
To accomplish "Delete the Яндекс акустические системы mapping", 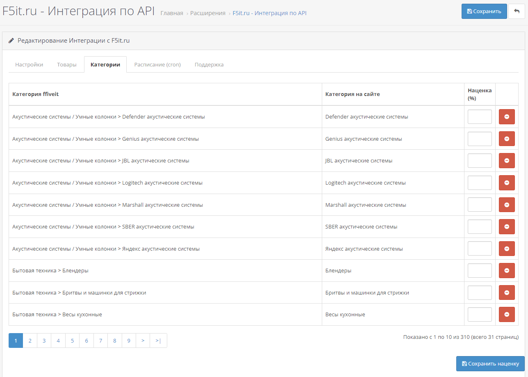I will point(507,249).
